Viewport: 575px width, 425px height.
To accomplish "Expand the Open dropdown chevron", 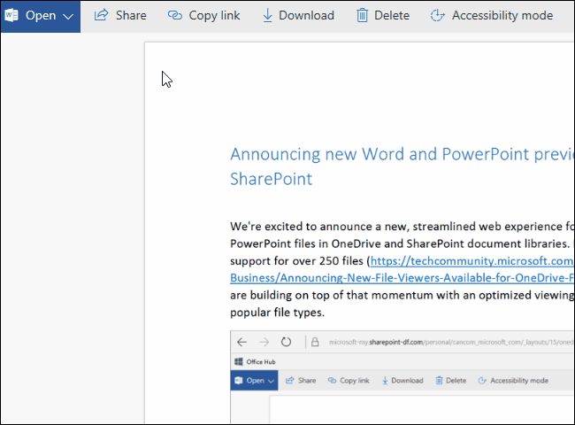I will (68, 17).
